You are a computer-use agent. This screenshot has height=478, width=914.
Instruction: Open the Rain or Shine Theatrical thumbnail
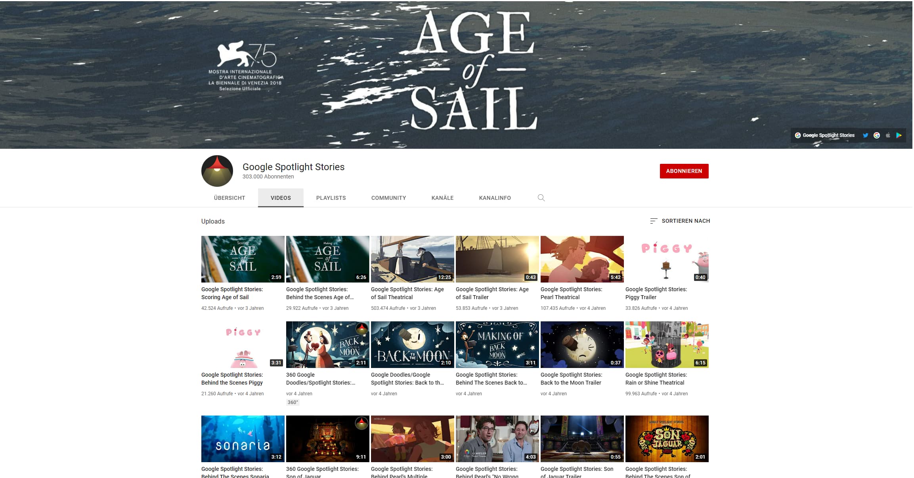[667, 345]
